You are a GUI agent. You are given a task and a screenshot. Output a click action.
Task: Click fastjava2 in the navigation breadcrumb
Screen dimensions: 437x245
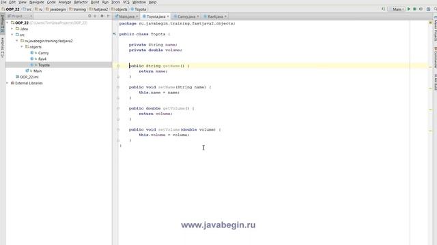(x=98, y=9)
